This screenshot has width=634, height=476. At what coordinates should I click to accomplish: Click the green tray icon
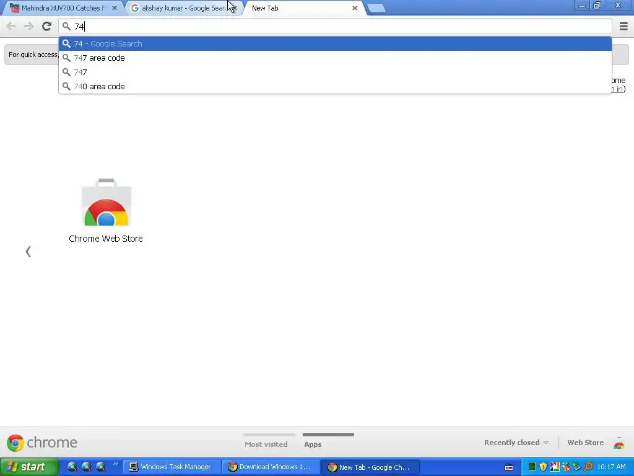coord(532,467)
